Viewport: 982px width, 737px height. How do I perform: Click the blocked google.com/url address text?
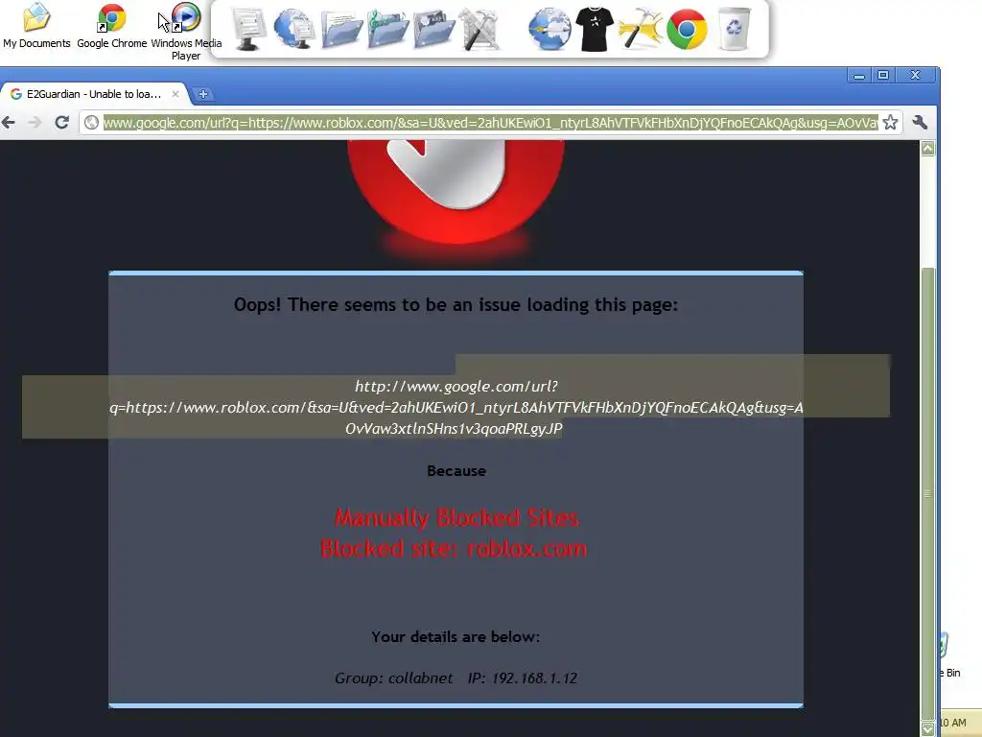pyautogui.click(x=456, y=407)
